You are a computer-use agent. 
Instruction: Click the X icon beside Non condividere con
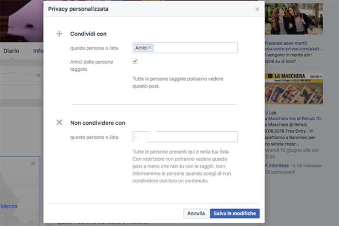59,123
